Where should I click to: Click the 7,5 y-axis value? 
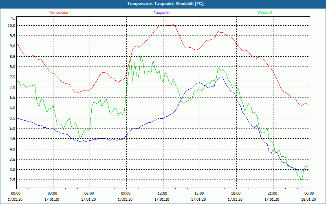[x=13, y=77]
